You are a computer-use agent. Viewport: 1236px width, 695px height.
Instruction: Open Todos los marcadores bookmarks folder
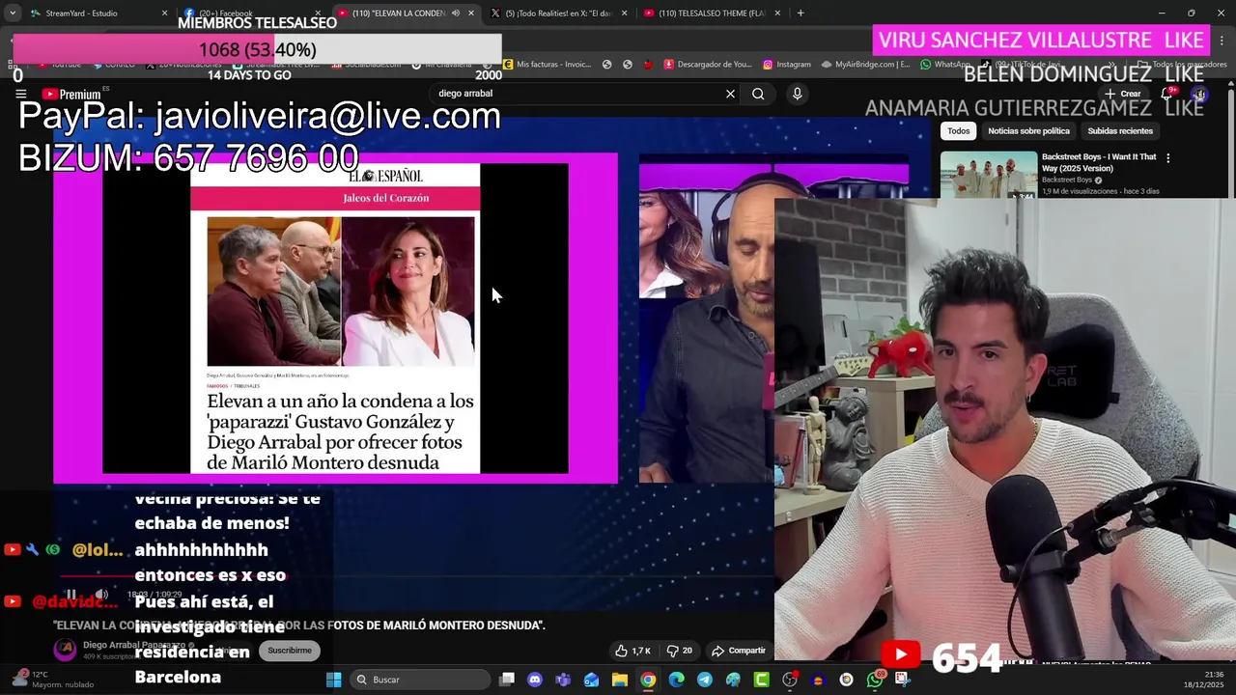tap(1183, 65)
